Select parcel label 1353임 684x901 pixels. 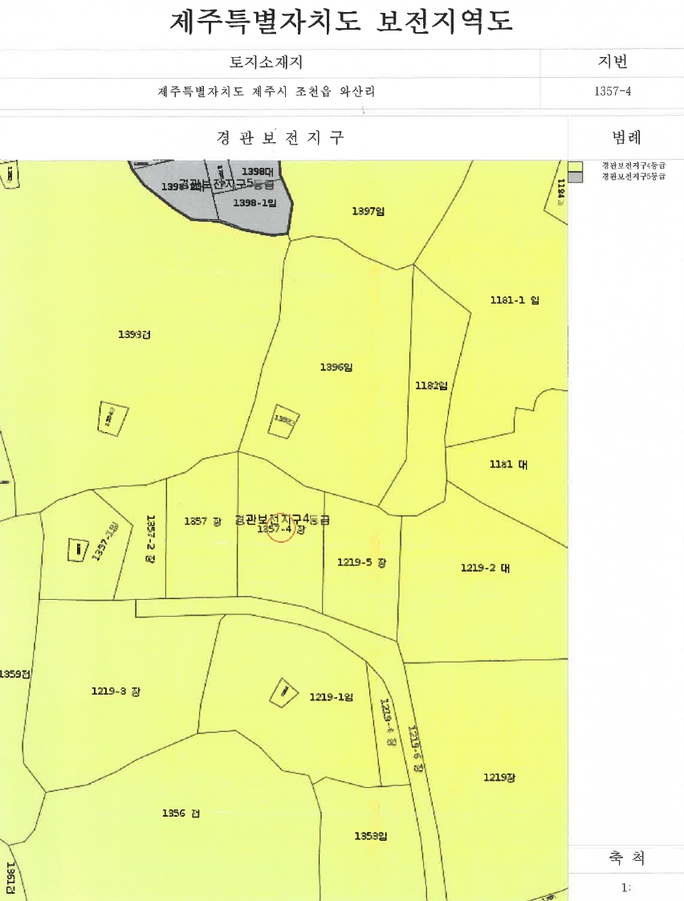[370, 836]
